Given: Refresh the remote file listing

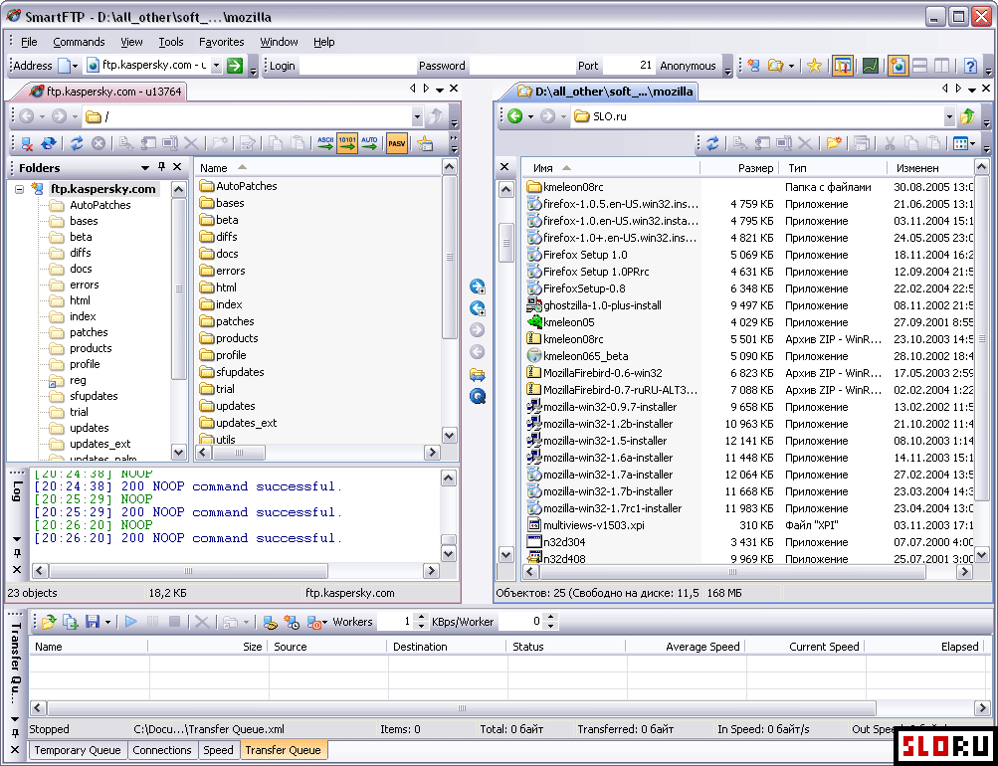Looking at the screenshot, I should (77, 144).
